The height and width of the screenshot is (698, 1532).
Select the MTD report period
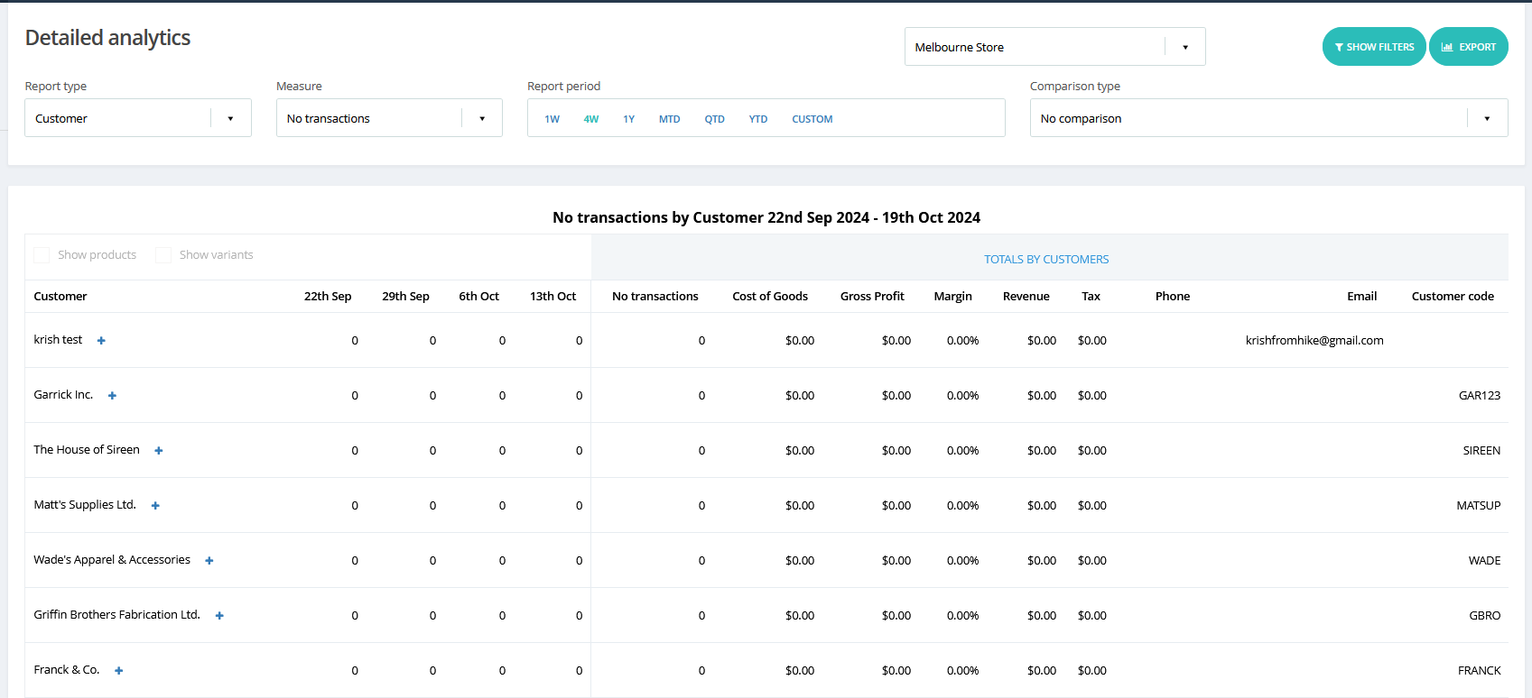coord(669,119)
